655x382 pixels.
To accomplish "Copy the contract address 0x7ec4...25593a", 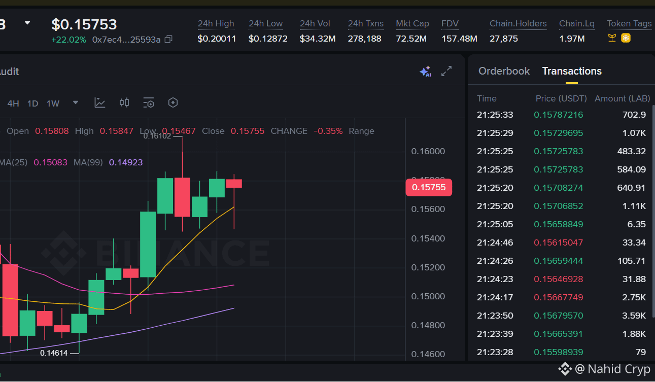I will [169, 39].
